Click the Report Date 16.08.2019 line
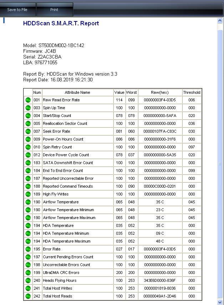224x305 pixels. 58,80
